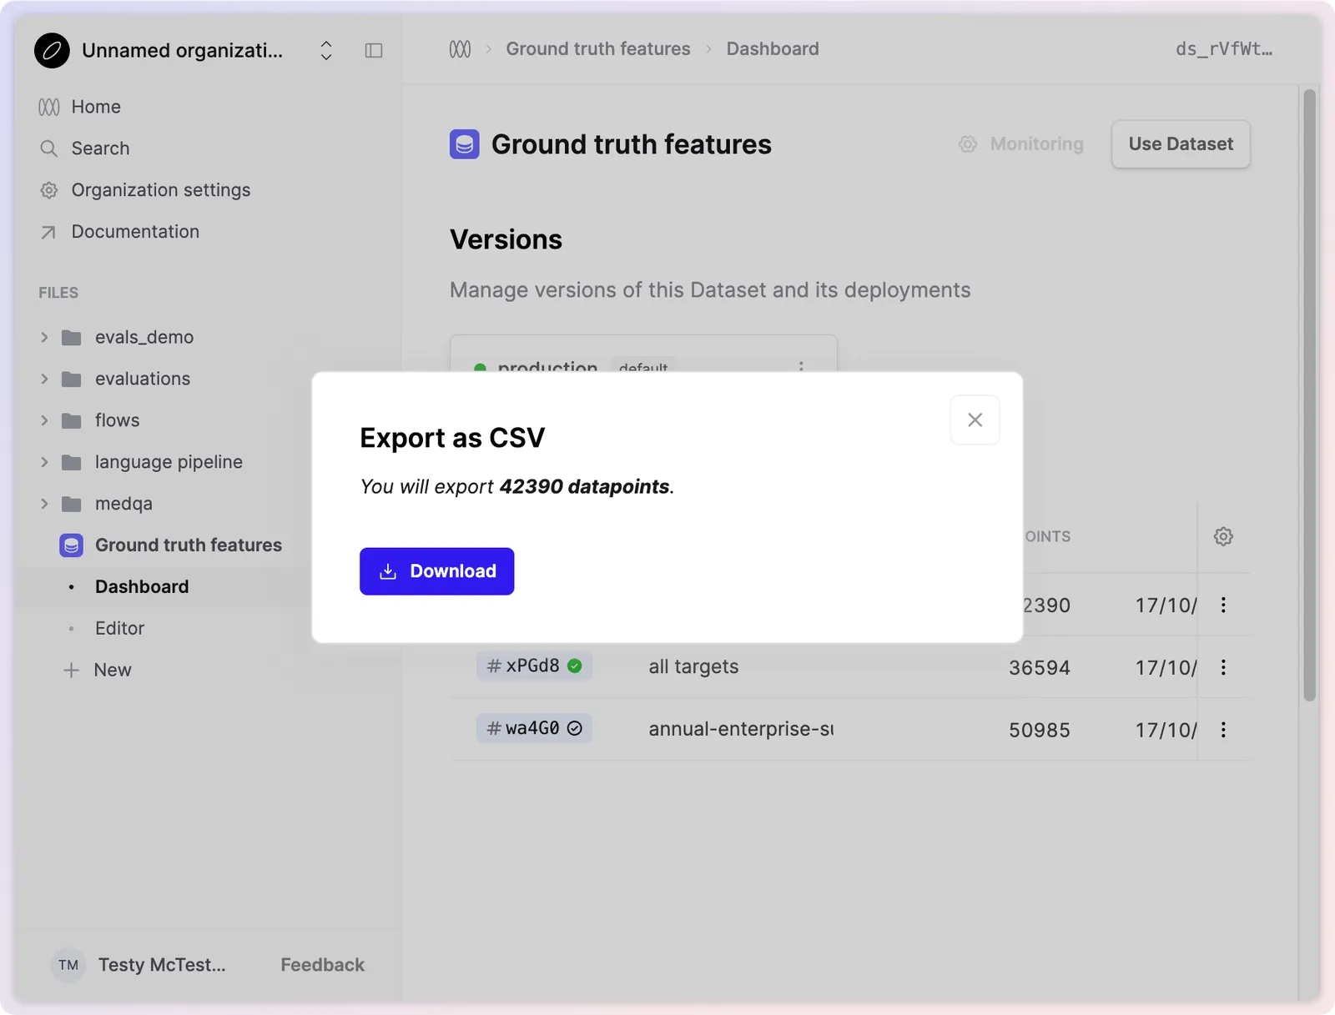1335x1015 pixels.
Task: Select the medqa folder icon
Action: 72,505
